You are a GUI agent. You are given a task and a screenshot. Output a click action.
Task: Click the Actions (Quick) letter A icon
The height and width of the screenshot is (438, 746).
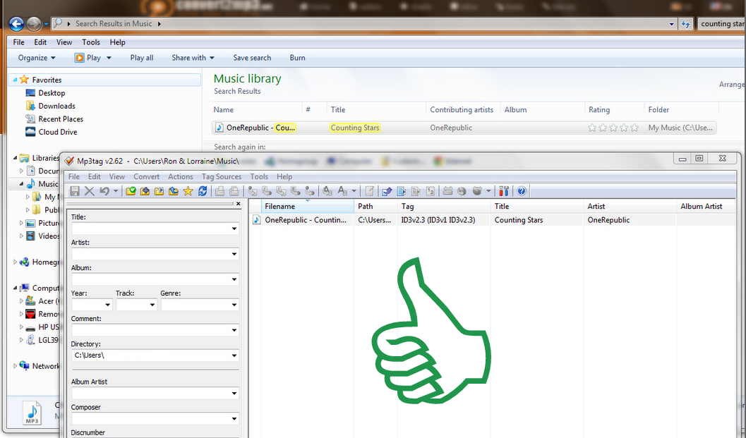342,191
